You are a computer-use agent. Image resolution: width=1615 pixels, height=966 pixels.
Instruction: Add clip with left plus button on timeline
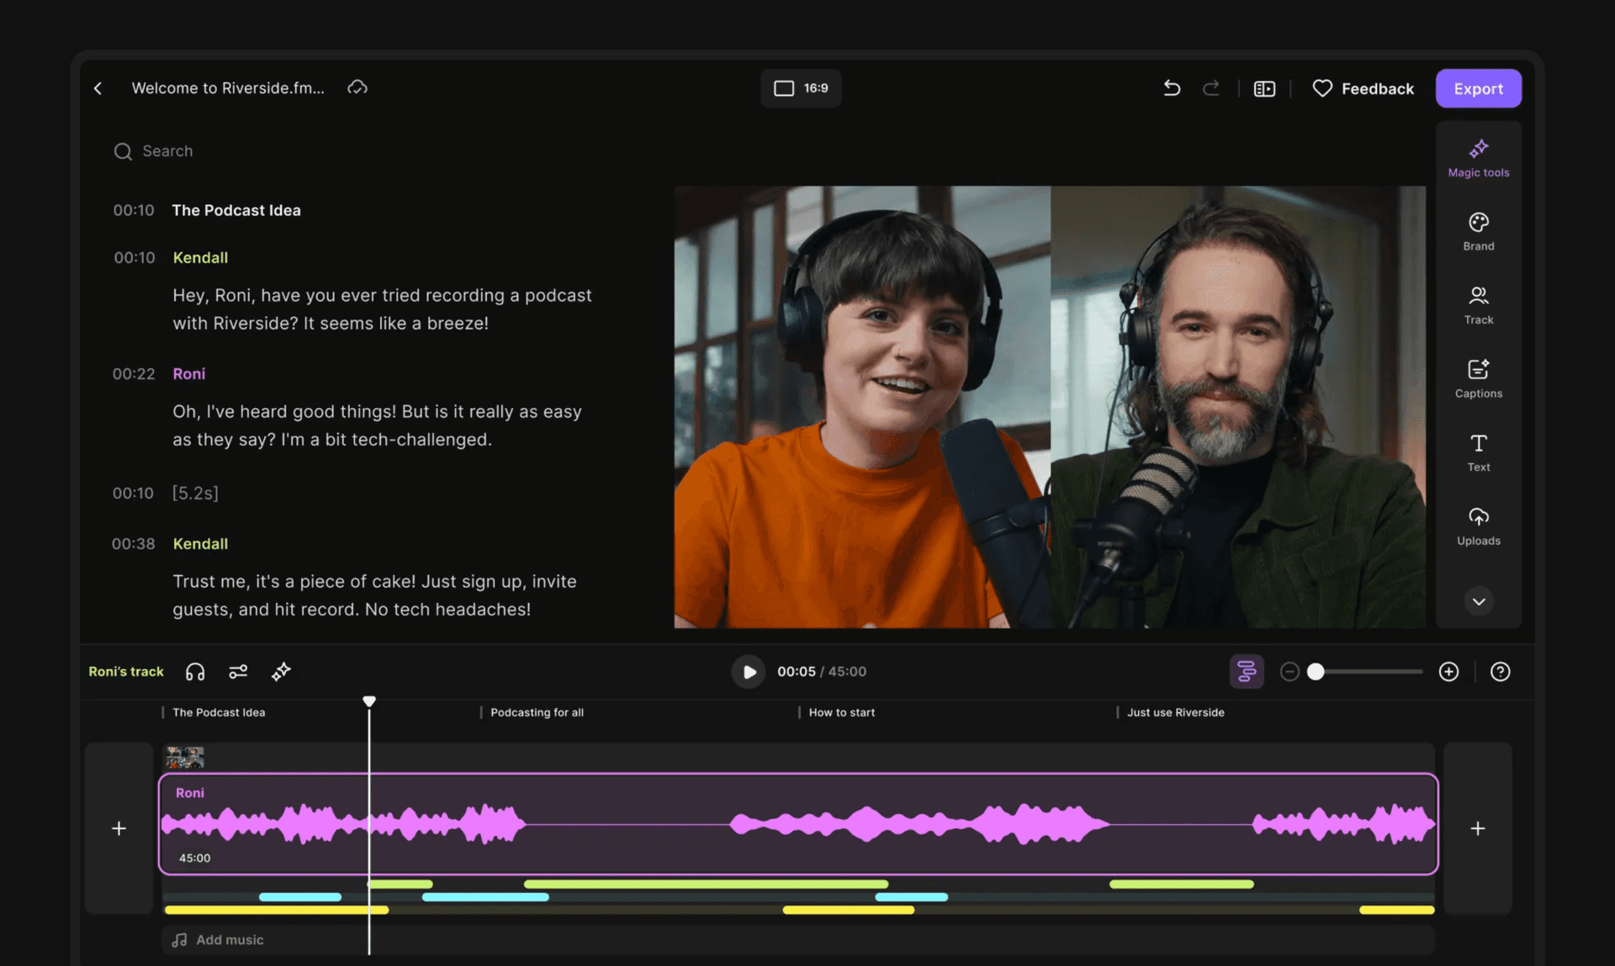(119, 828)
